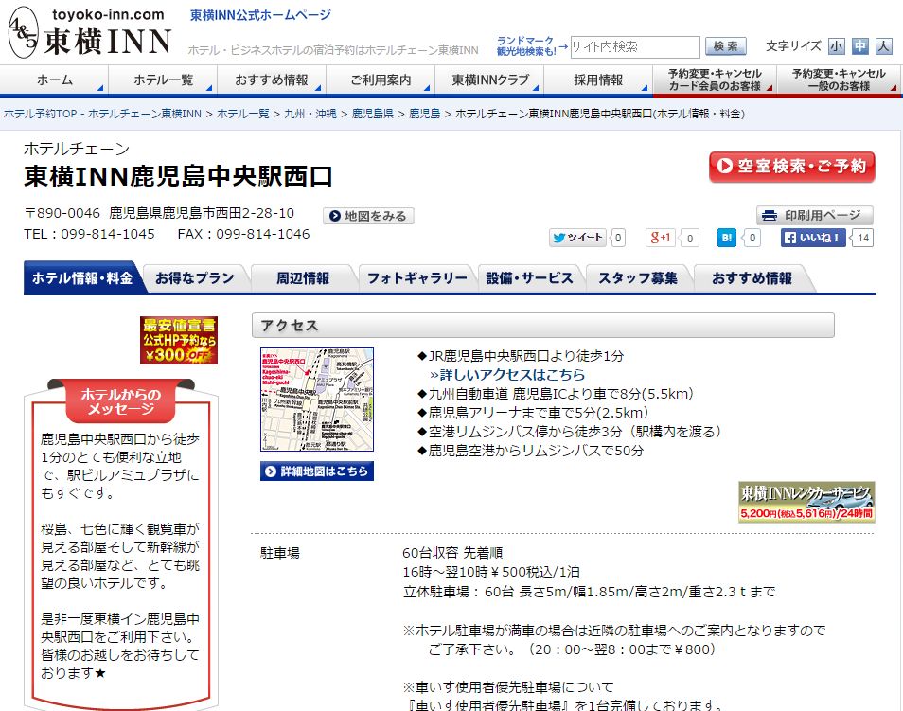Click the Hatena B! bookmark button
The width and height of the screenshot is (903, 711).
click(x=727, y=238)
